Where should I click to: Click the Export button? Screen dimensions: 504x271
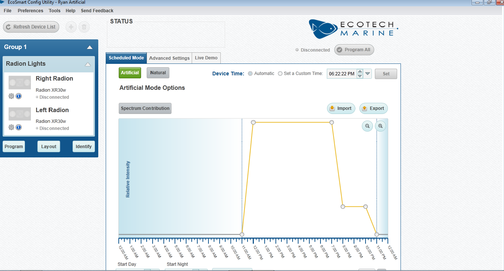click(373, 108)
